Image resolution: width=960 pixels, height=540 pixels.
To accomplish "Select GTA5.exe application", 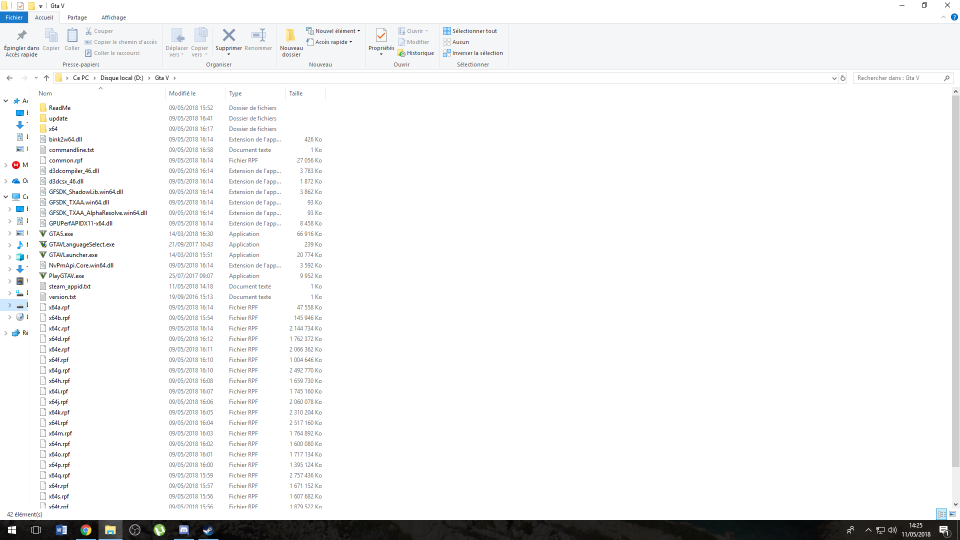I will coord(61,234).
